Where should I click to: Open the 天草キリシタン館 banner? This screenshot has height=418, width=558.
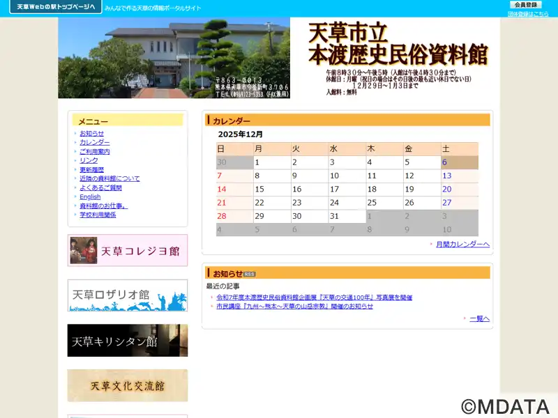pos(128,341)
